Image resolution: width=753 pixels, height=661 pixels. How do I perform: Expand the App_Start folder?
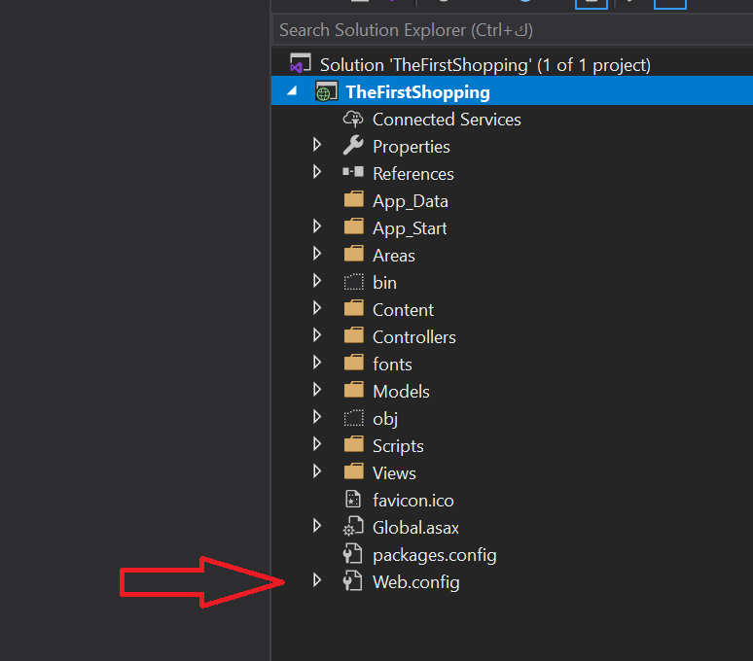tap(317, 226)
